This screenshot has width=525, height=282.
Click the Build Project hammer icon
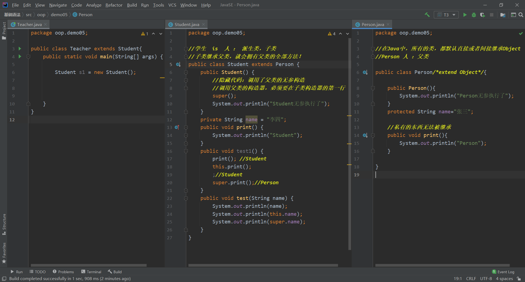[427, 15]
